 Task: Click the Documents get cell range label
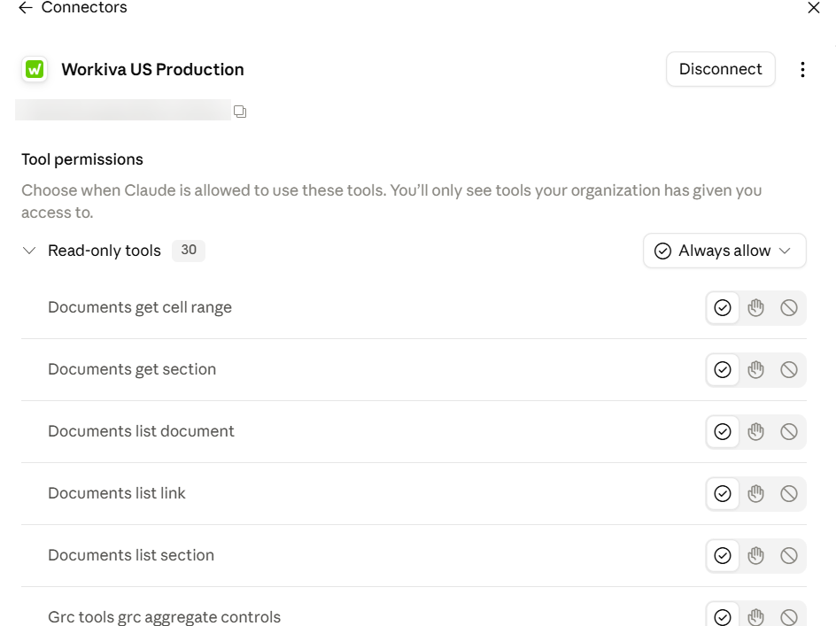(140, 307)
